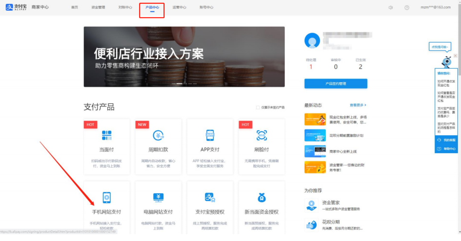Click the 花呗分期前置激励计划 news text

346,136
